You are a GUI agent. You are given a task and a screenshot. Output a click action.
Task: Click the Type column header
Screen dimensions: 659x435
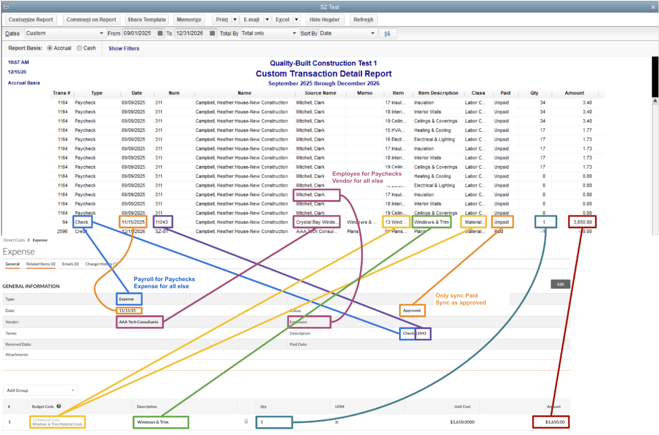point(97,93)
